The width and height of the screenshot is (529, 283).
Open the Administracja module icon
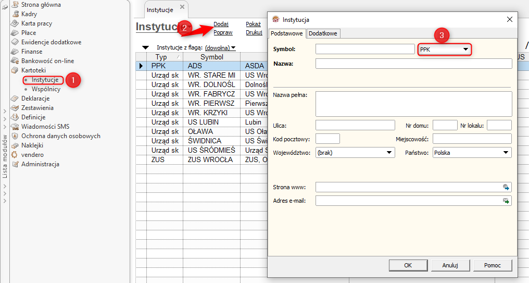(x=16, y=164)
